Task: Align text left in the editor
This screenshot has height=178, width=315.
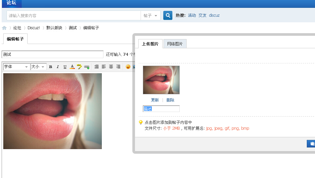Action: (104, 67)
